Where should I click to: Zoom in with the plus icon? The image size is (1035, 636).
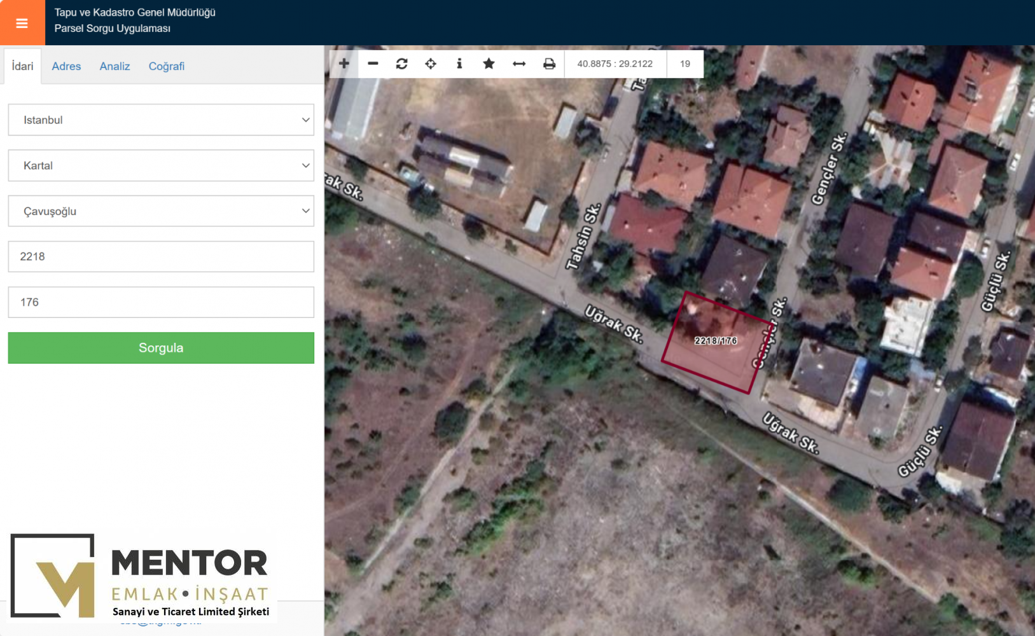tap(344, 64)
